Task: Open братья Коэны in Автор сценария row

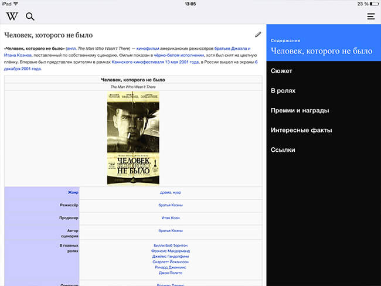Action: pos(171,230)
